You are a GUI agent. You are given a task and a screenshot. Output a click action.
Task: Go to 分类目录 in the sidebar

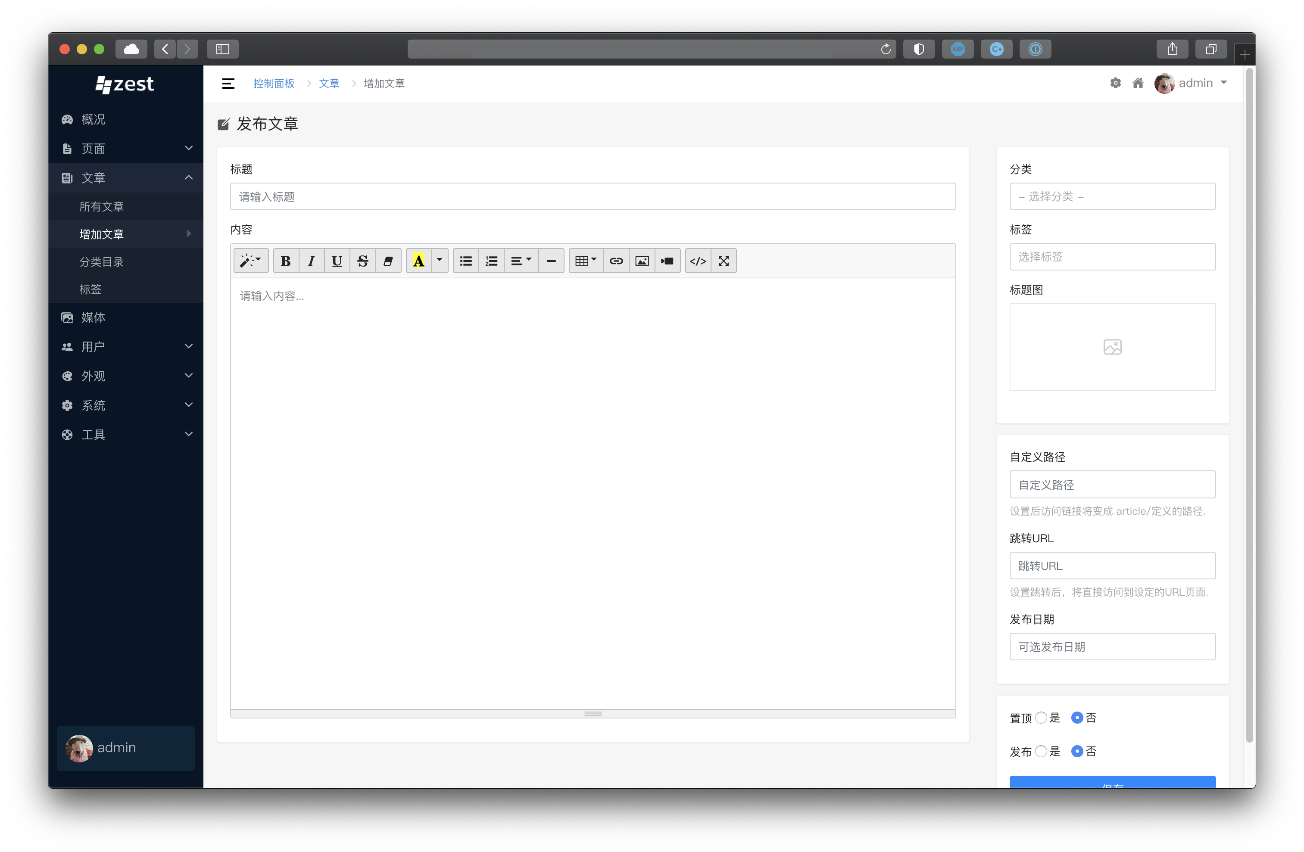point(101,262)
